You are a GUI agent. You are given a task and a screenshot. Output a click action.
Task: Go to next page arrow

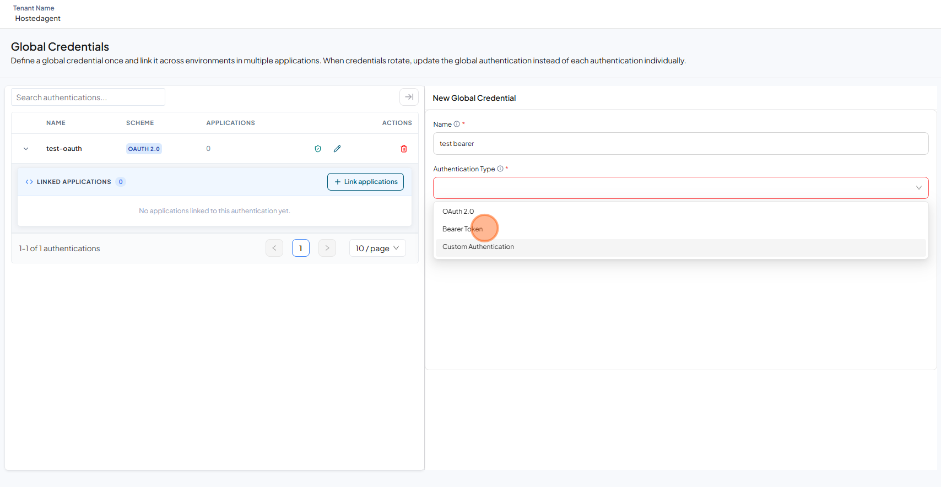click(x=327, y=248)
